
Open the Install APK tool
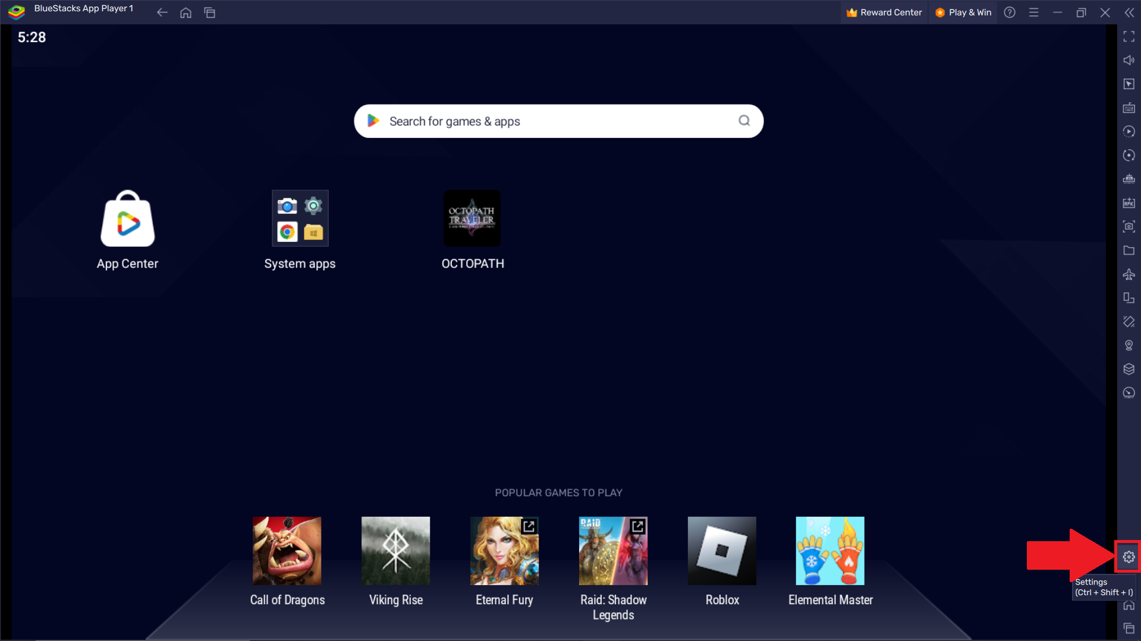pyautogui.click(x=1129, y=203)
